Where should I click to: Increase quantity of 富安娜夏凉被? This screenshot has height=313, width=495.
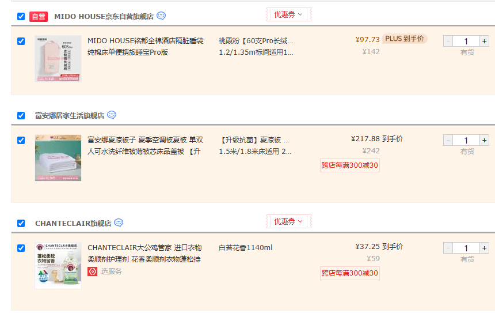tap(484, 140)
